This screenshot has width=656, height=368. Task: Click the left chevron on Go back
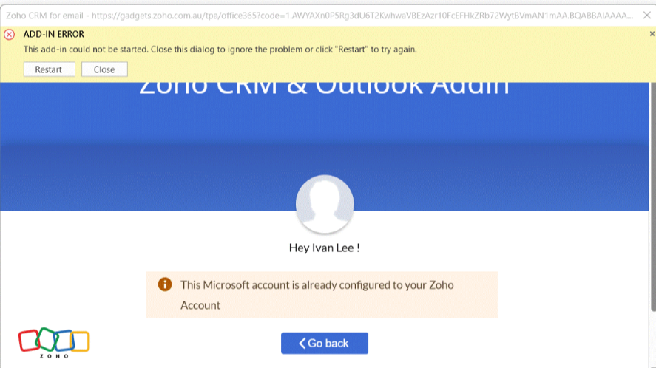[x=302, y=343]
